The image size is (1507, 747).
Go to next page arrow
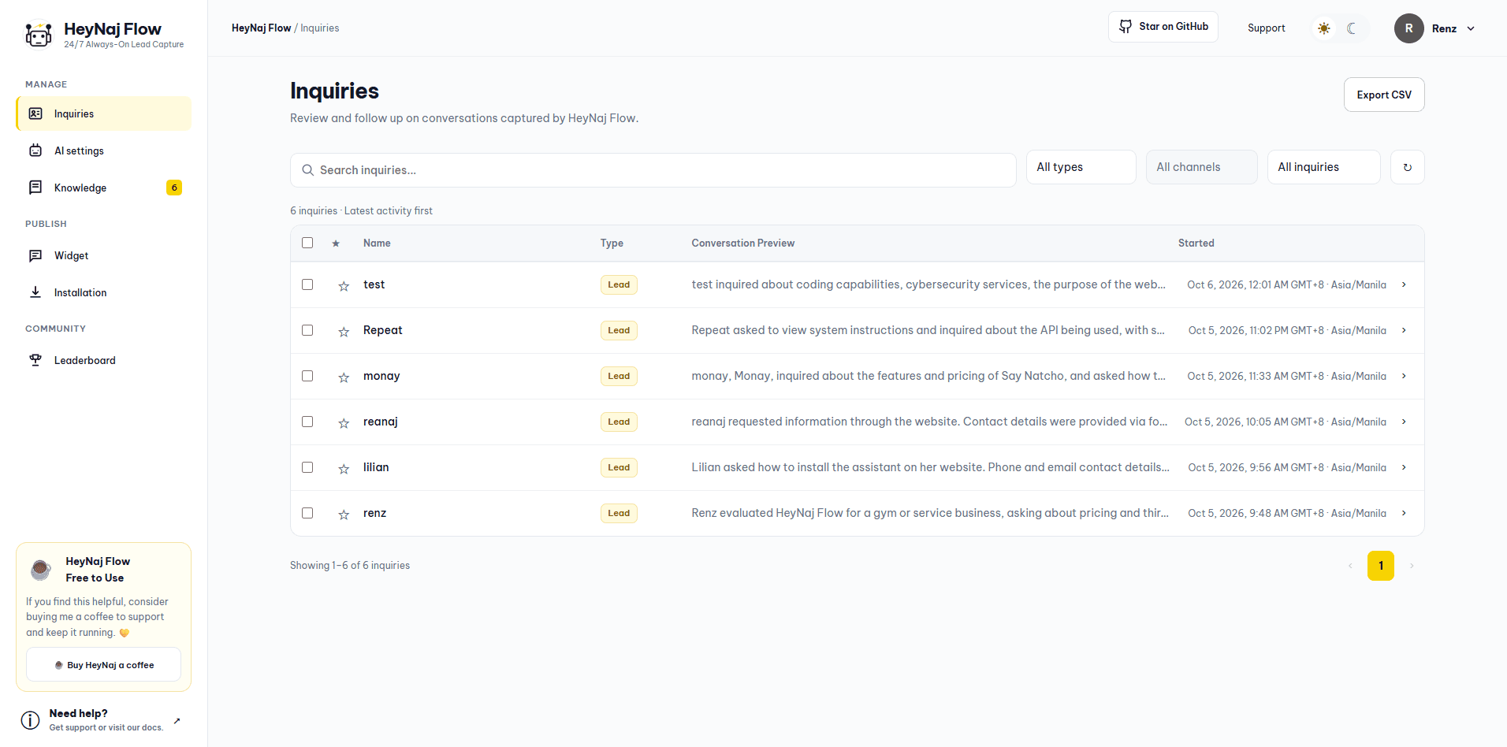coord(1412,566)
